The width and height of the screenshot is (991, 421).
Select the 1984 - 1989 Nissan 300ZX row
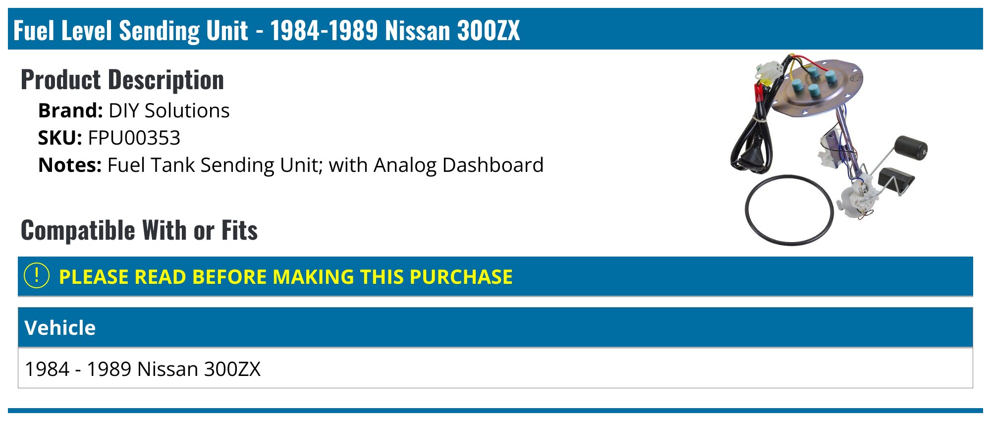[495, 368]
